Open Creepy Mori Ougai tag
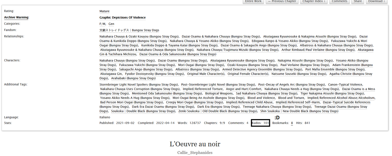392x156 pixels. click(x=195, y=102)
